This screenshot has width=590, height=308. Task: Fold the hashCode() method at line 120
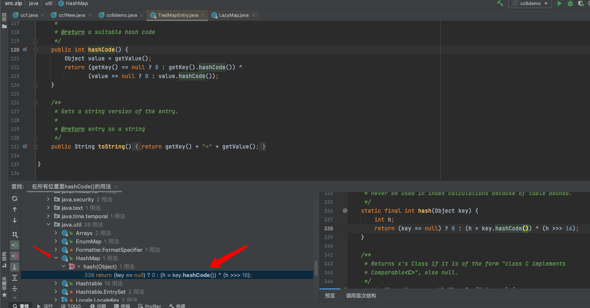coord(35,50)
